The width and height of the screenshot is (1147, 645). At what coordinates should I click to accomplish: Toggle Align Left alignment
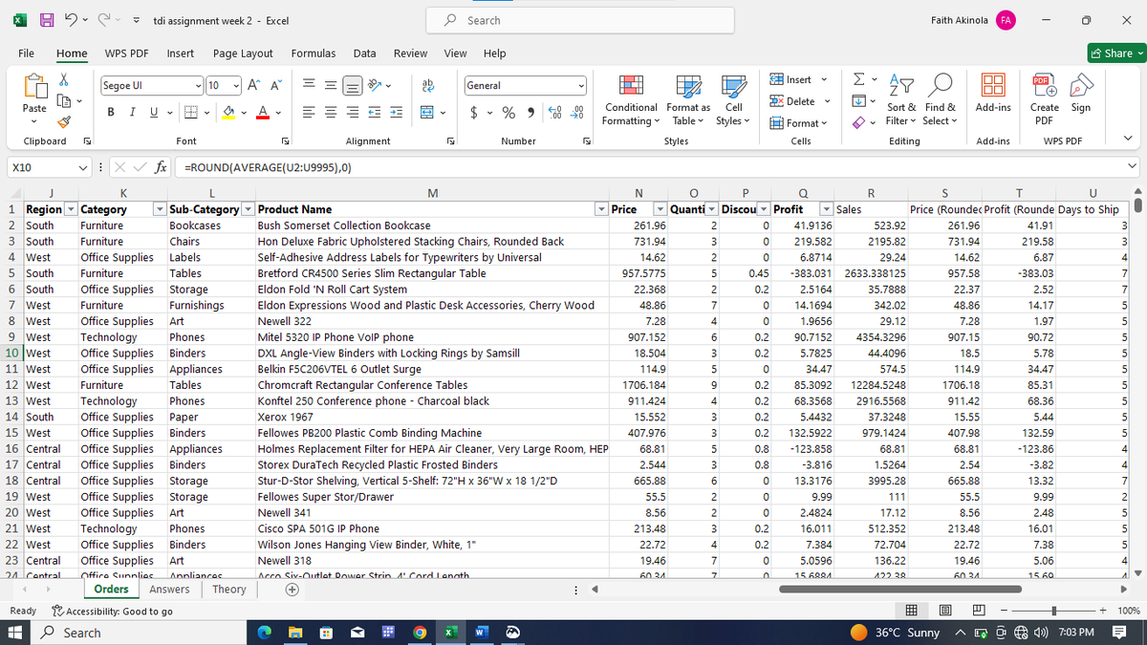point(311,114)
